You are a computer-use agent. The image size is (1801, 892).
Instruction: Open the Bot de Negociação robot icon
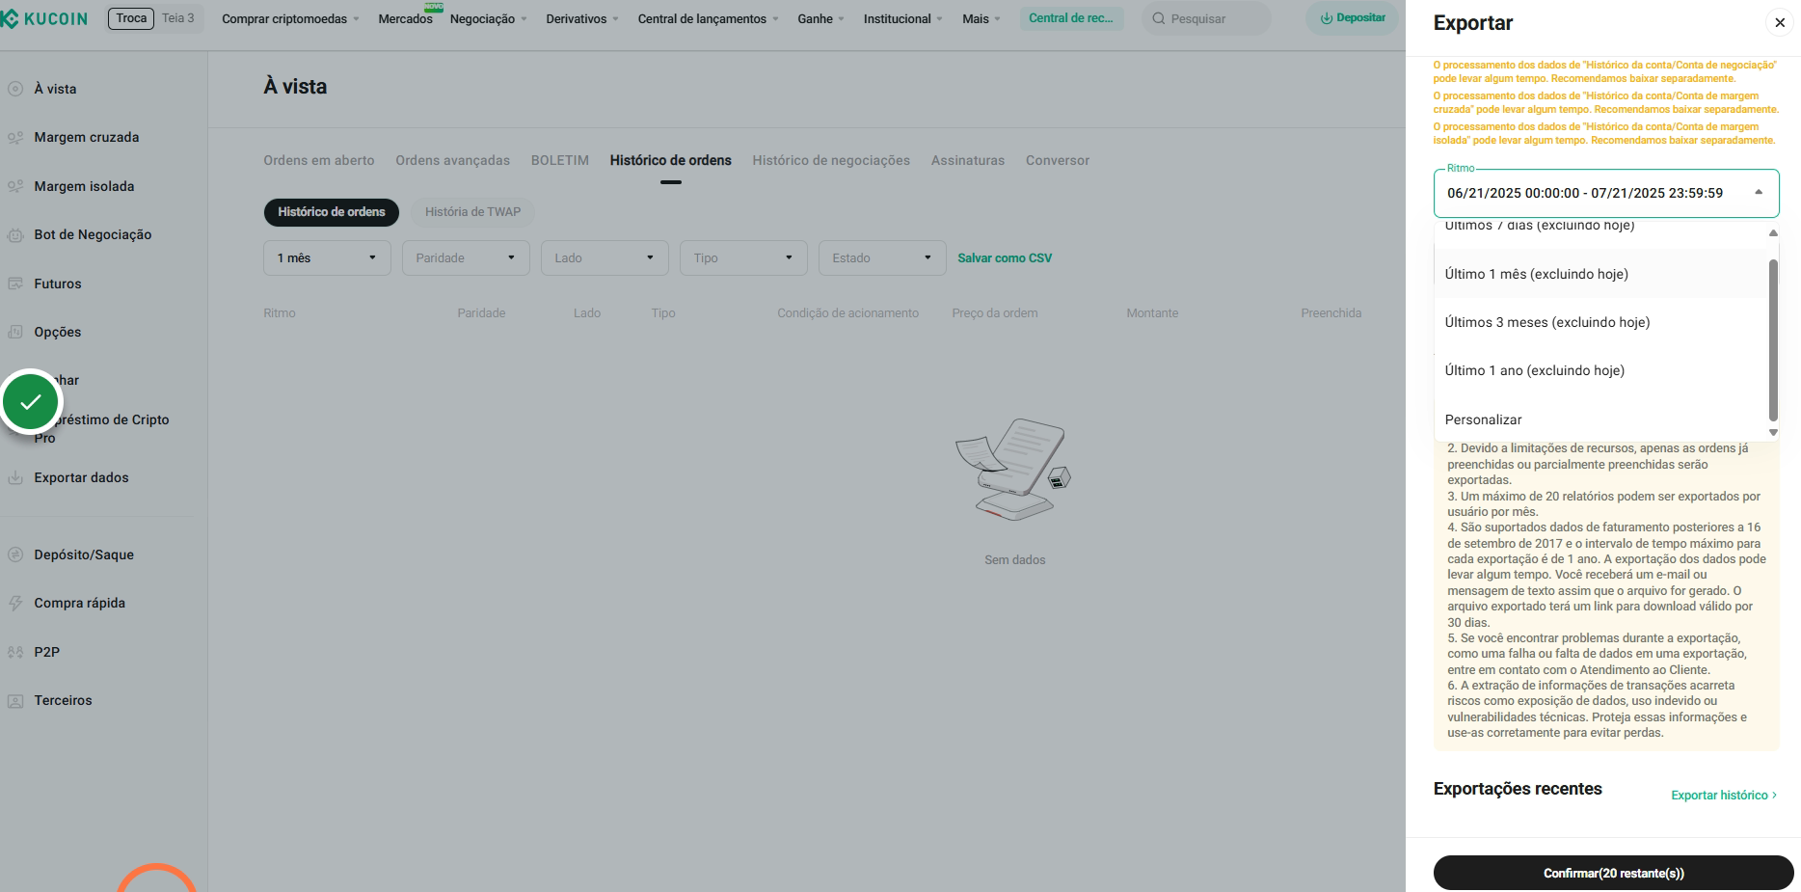pos(15,235)
